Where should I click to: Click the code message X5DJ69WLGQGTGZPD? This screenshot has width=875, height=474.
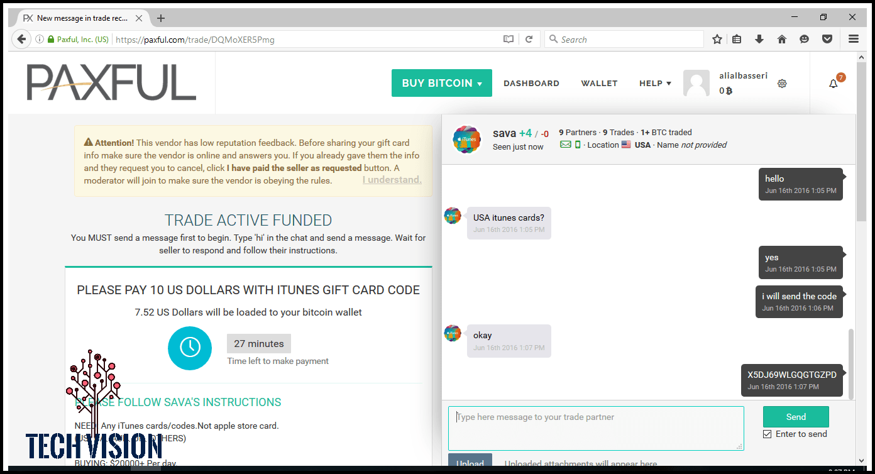[x=792, y=380]
